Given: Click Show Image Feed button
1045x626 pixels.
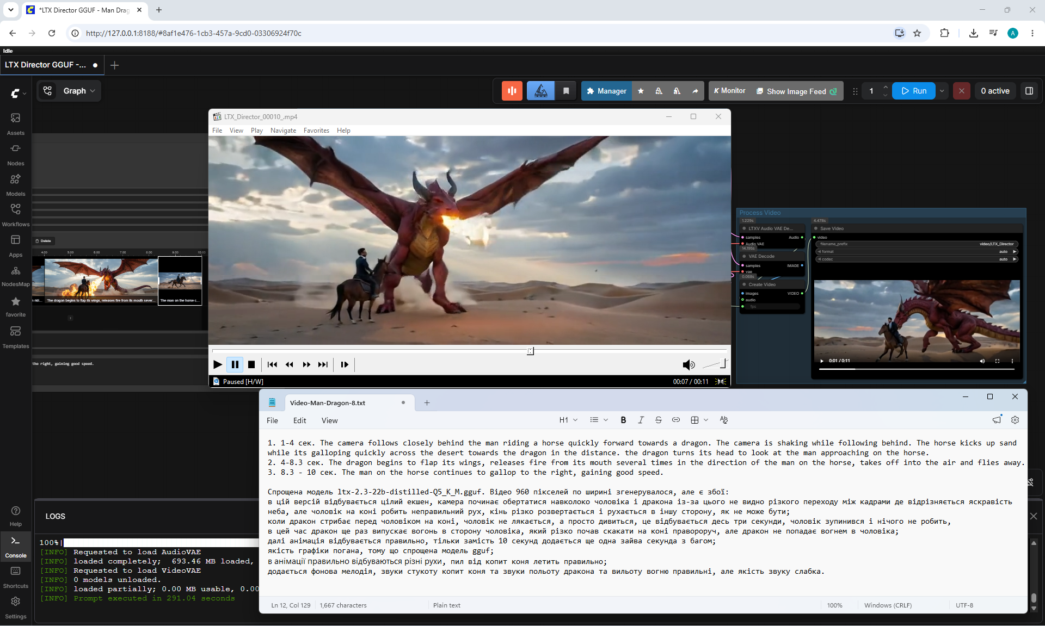Looking at the screenshot, I should pos(796,91).
